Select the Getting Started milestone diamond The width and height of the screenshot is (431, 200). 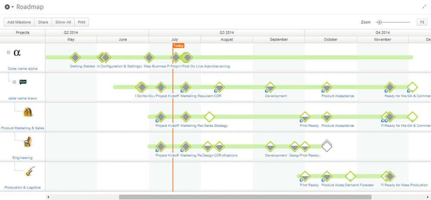[x=75, y=58]
